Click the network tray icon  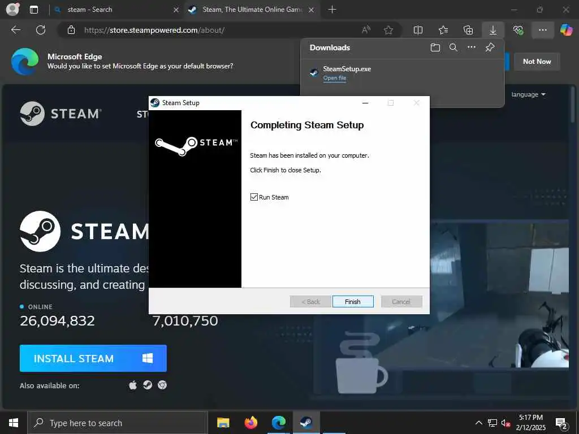492,423
